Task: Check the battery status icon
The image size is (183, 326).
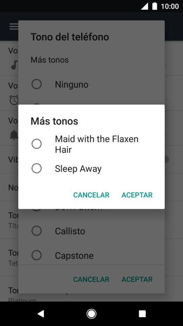Action: point(155,6)
